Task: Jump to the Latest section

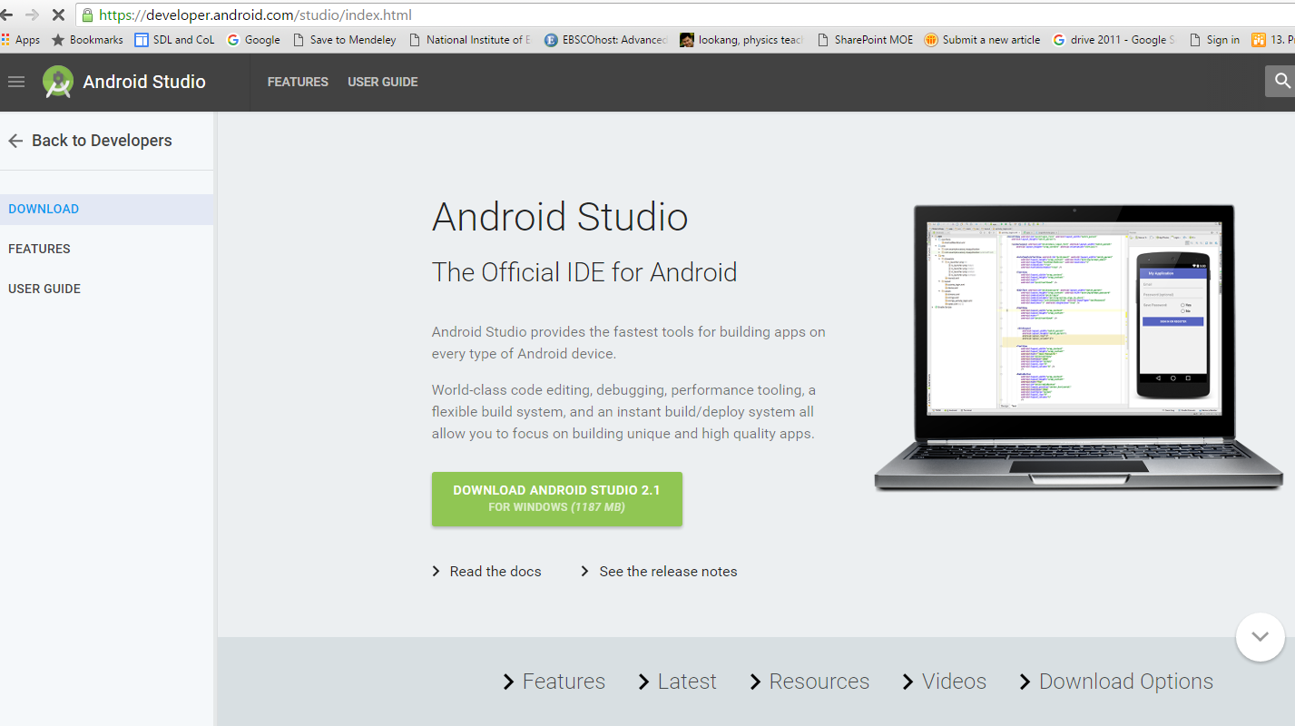Action: [x=677, y=682]
